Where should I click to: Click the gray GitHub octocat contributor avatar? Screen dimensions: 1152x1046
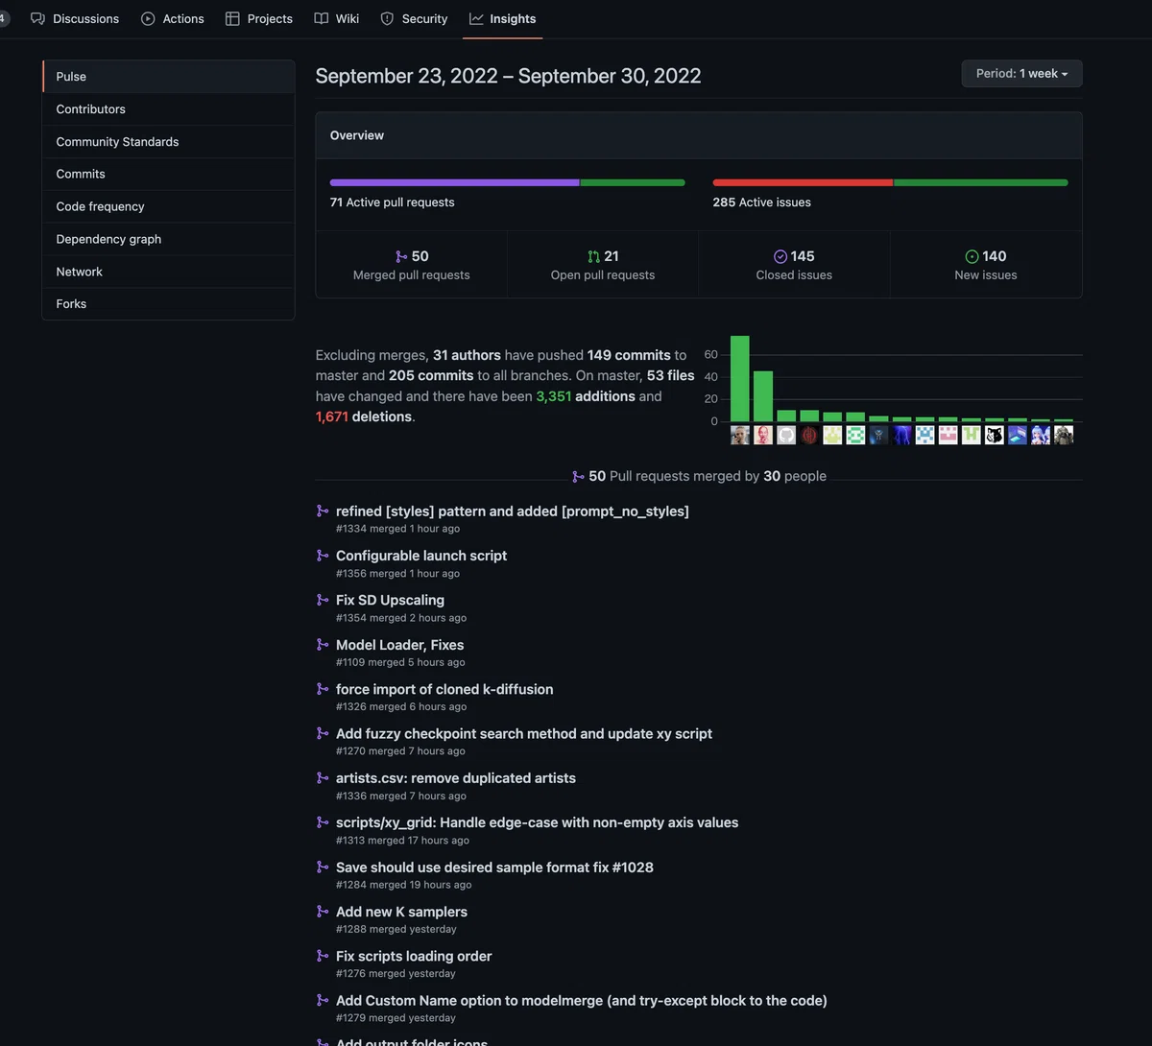point(786,435)
